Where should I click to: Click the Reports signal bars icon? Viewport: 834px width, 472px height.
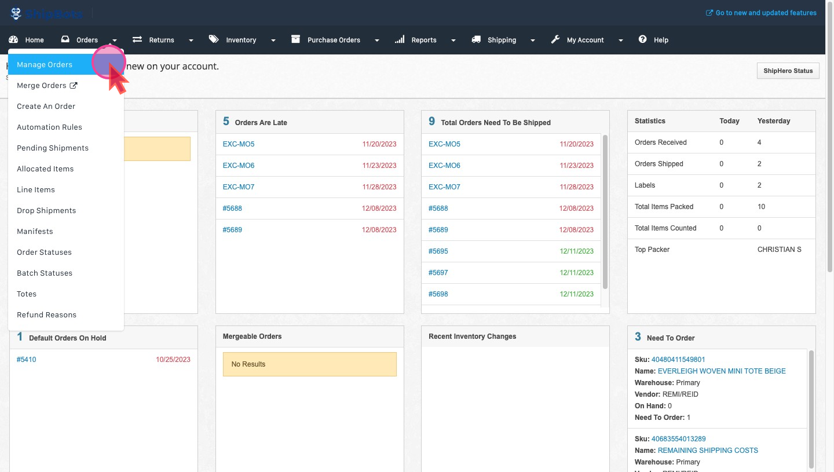[400, 39]
